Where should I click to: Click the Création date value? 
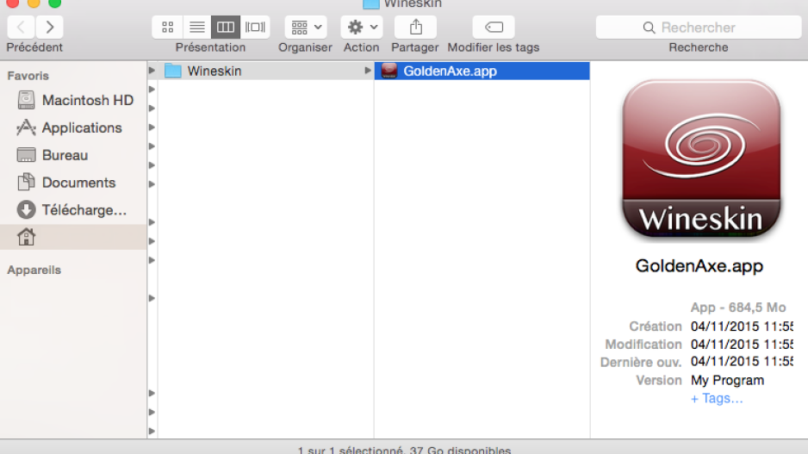742,327
